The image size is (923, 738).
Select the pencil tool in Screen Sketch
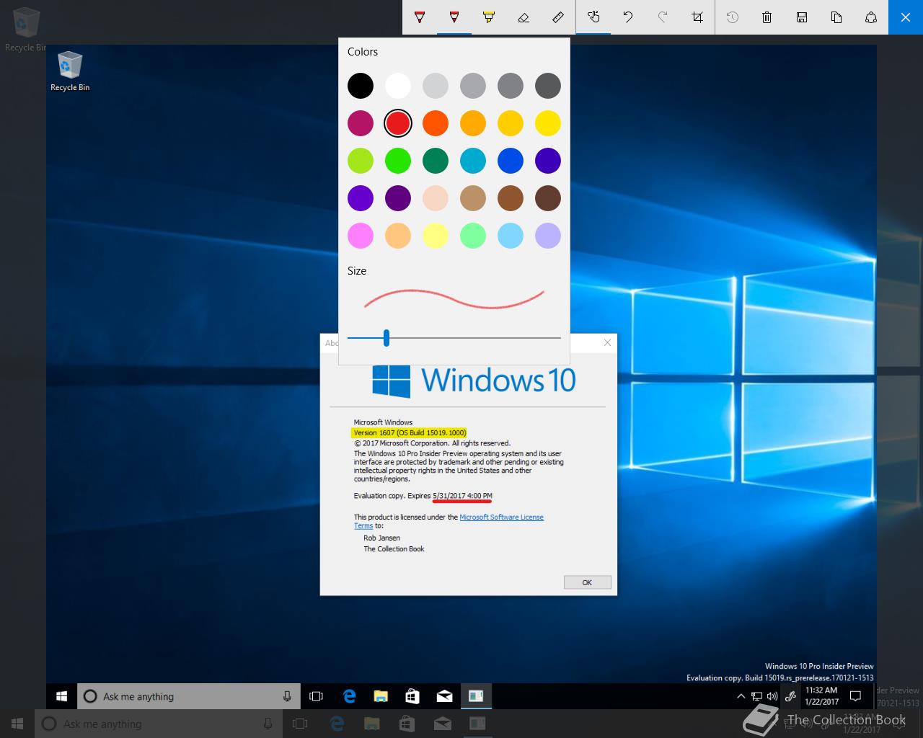454,17
